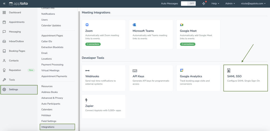Screen dimensions: 270x131
Task: Click the New badge beside Reputation
Action: point(31,70)
